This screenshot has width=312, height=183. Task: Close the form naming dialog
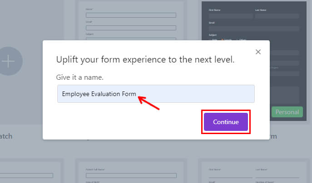[258, 52]
